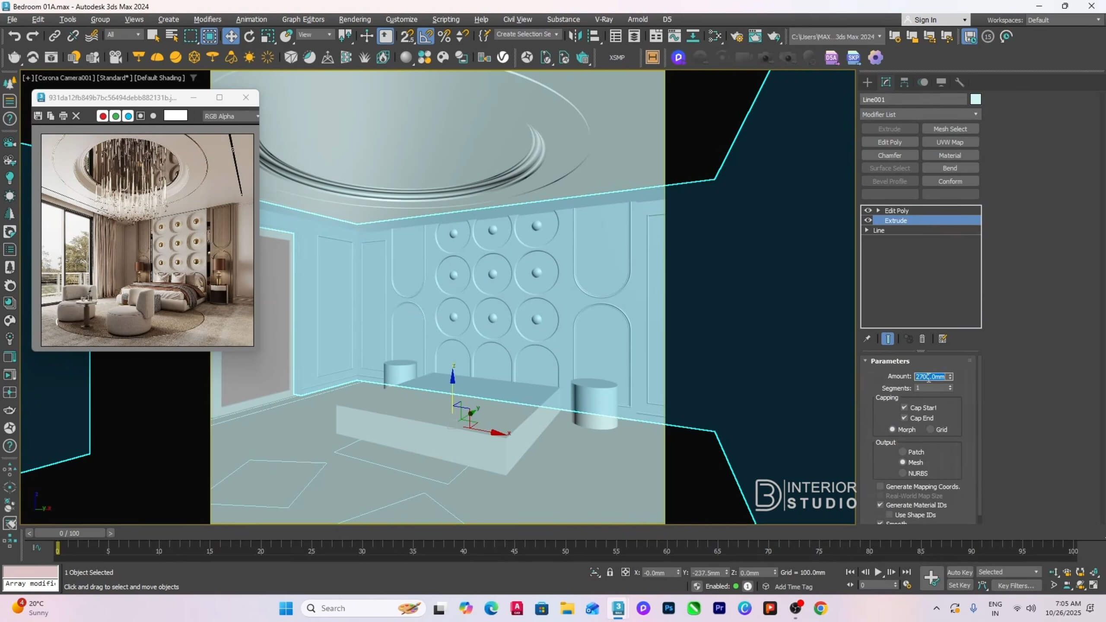
Task: Click the UVW Map modifier button
Action: click(x=950, y=142)
